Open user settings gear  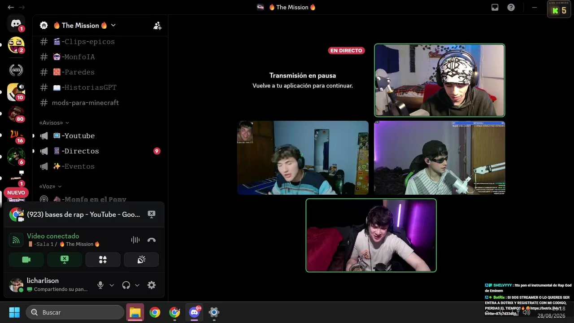(x=152, y=285)
